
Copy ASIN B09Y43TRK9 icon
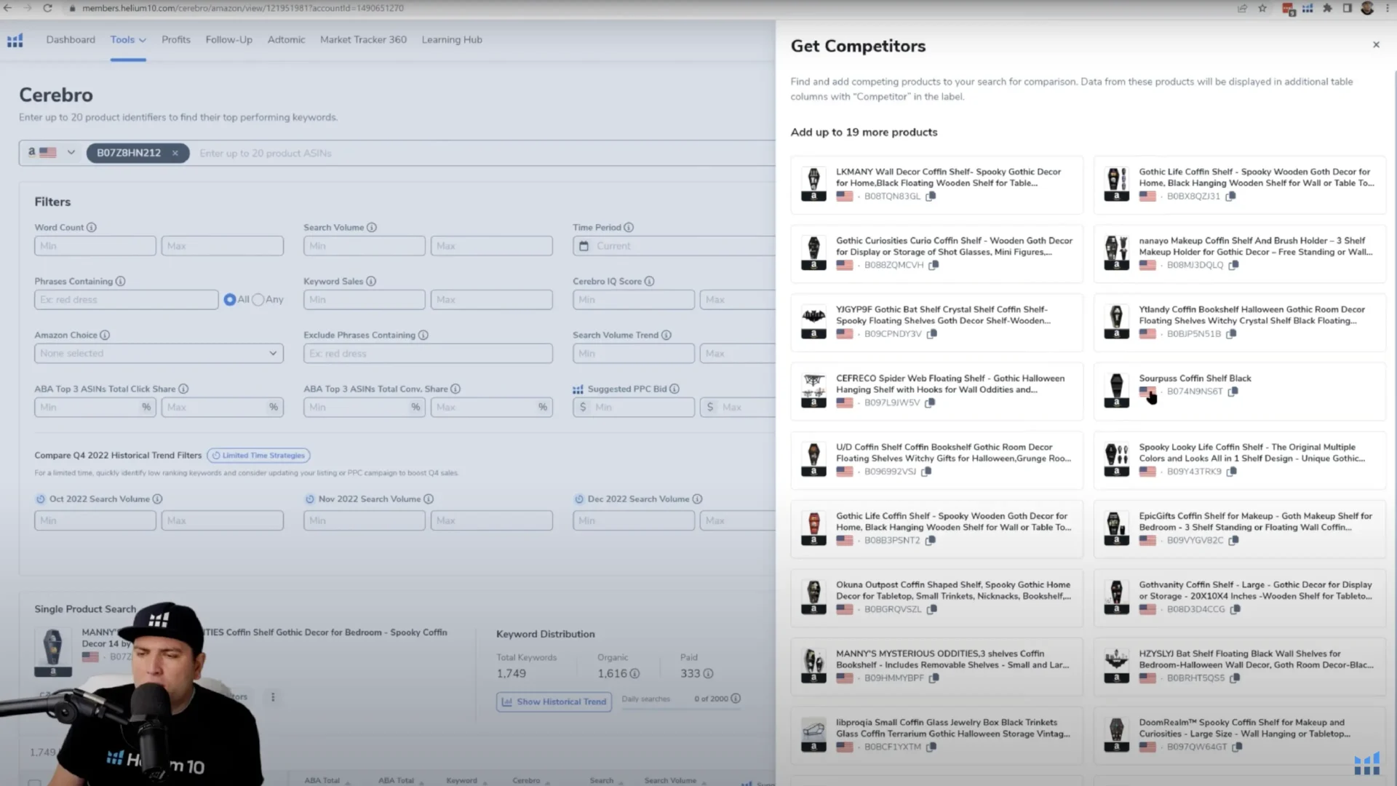point(1232,472)
